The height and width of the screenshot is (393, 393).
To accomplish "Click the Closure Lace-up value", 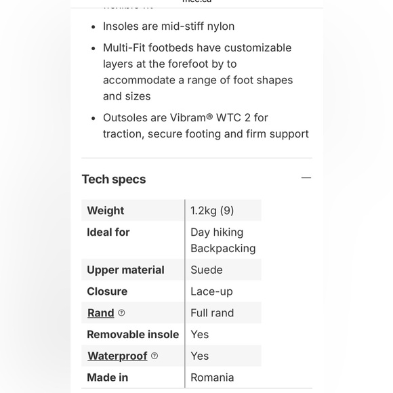I will tap(211, 291).
